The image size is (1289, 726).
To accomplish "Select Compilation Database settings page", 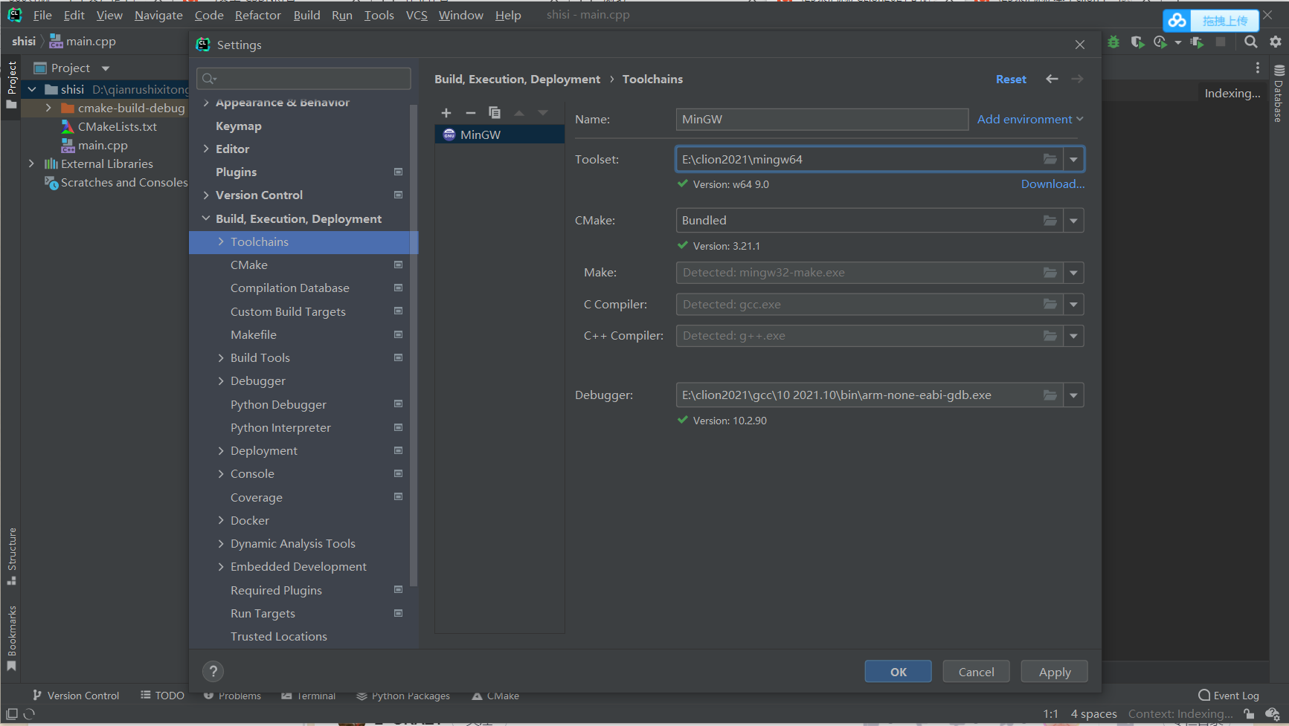I will pyautogui.click(x=290, y=288).
